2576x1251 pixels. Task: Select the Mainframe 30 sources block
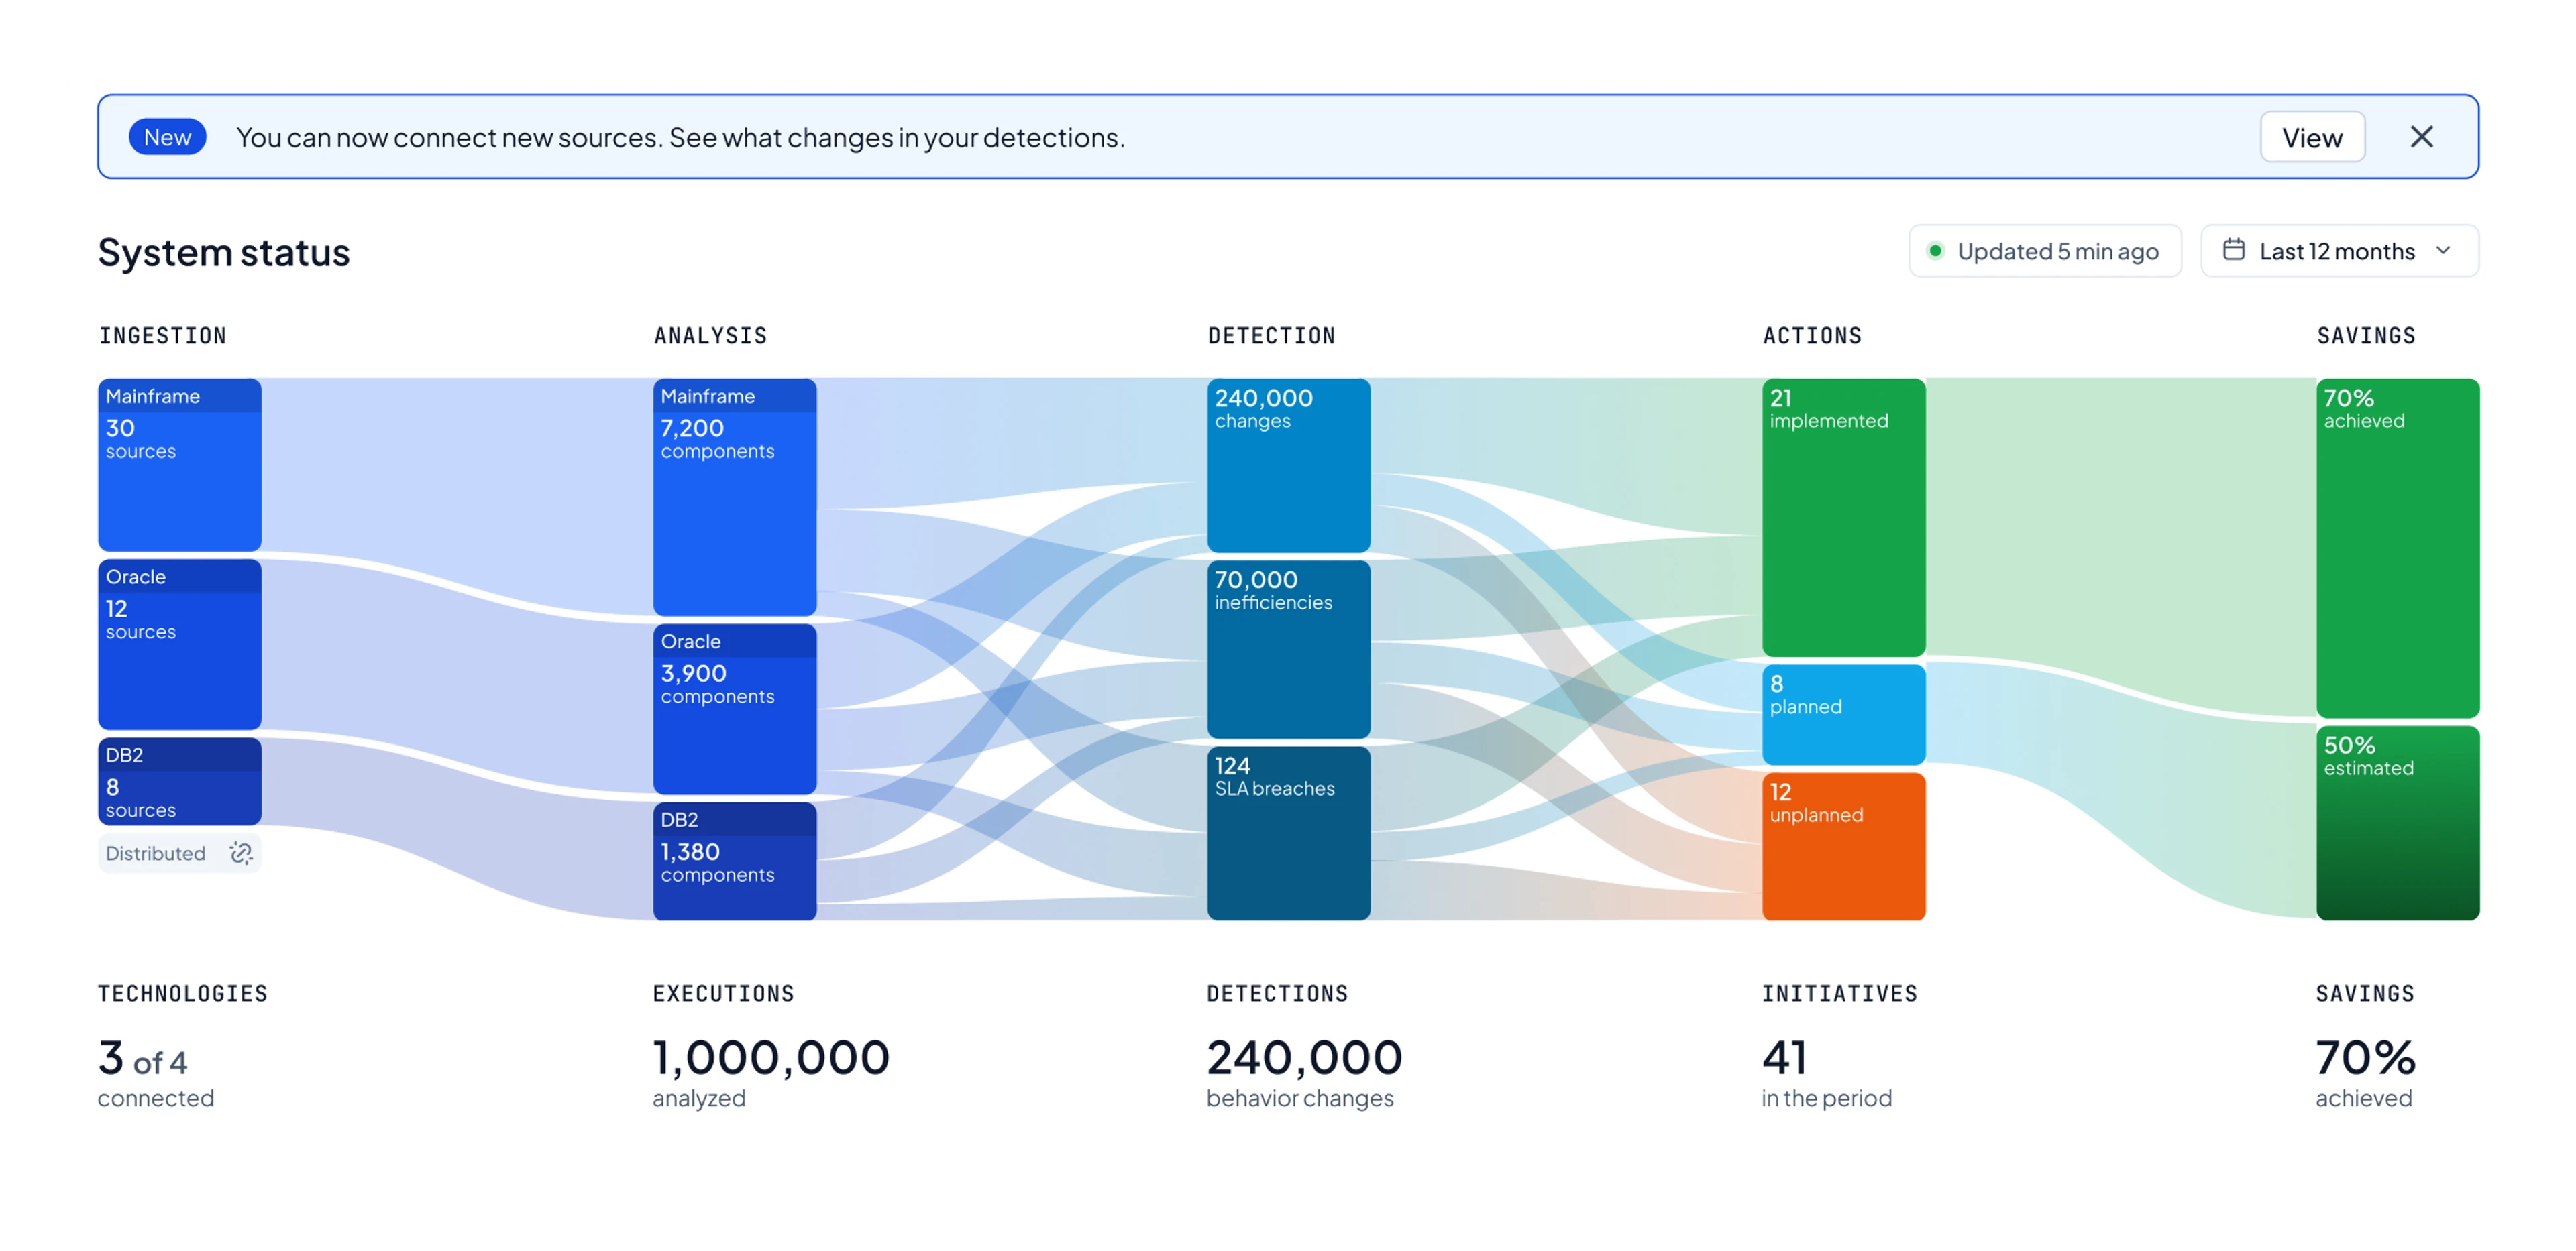[180, 465]
